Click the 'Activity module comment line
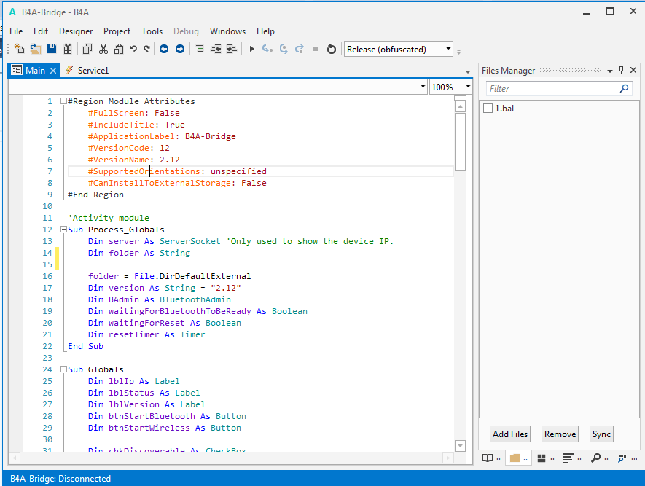645x486 pixels. pyautogui.click(x=109, y=218)
